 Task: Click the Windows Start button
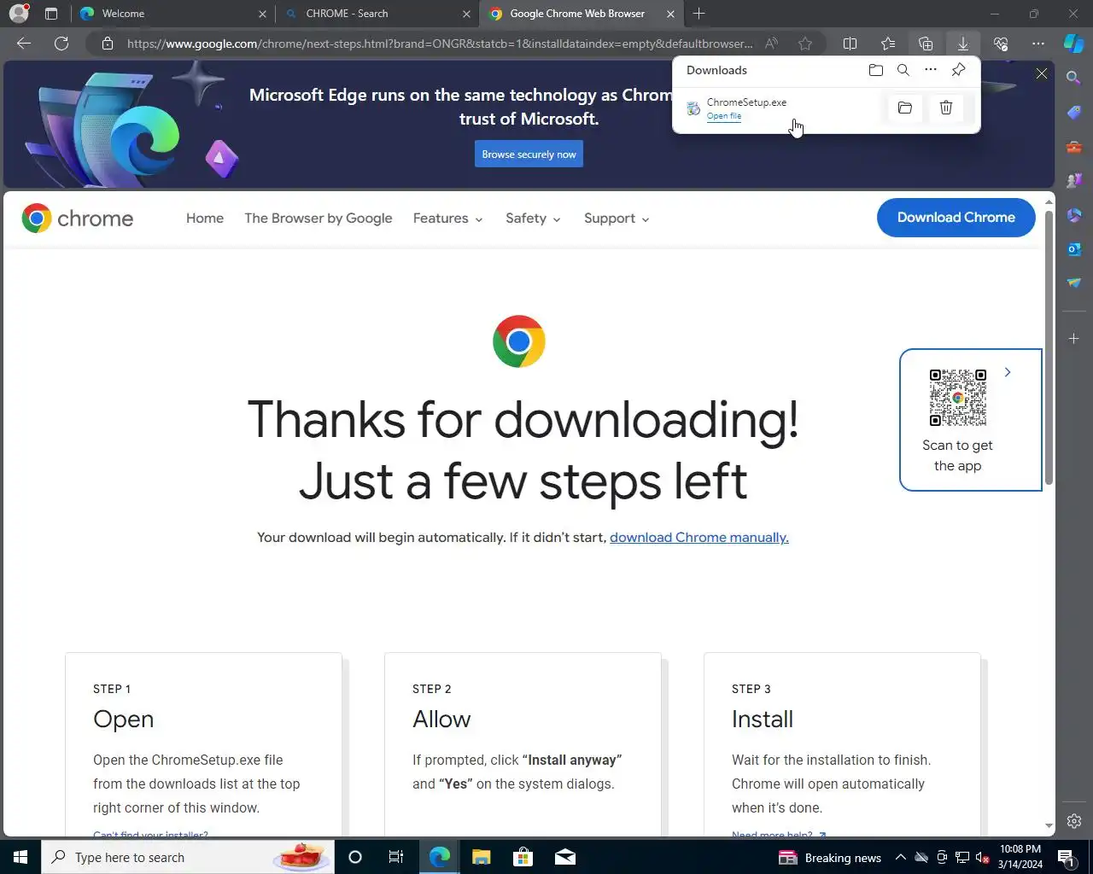pos(20,857)
